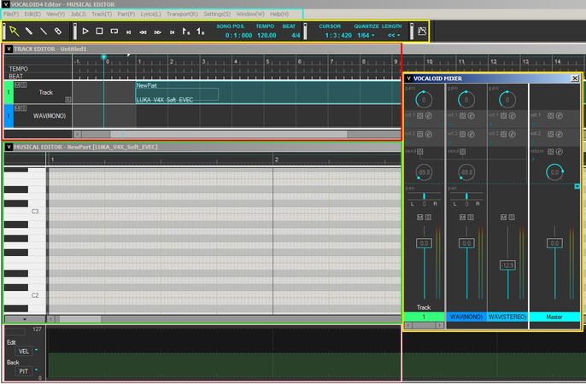Solo the WAV(MONO) channel in the mixer

pyautogui.click(x=471, y=218)
